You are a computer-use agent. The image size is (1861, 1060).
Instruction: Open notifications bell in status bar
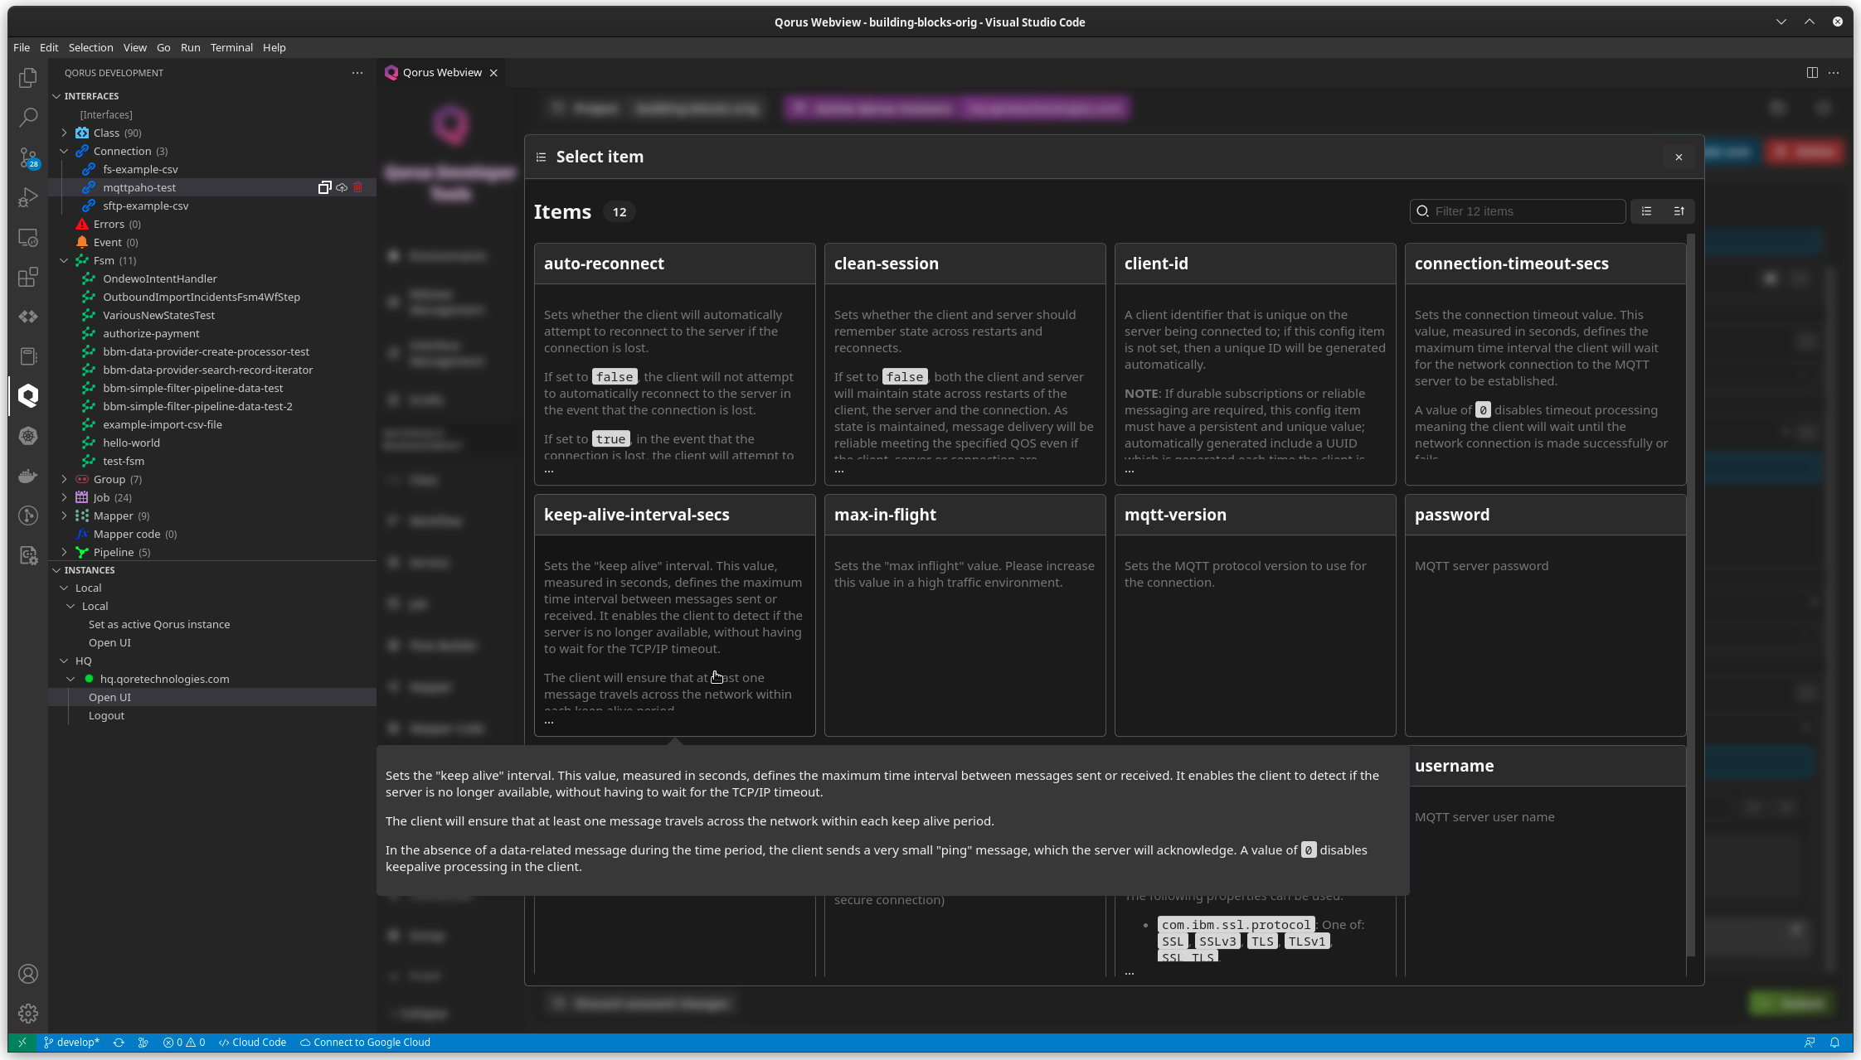coord(1835,1042)
